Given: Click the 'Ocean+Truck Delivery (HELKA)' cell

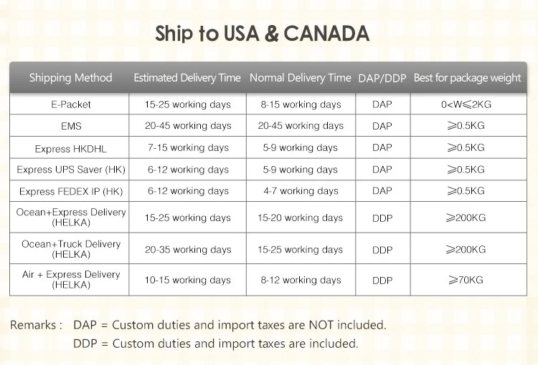Looking at the screenshot, I should pos(70,249).
